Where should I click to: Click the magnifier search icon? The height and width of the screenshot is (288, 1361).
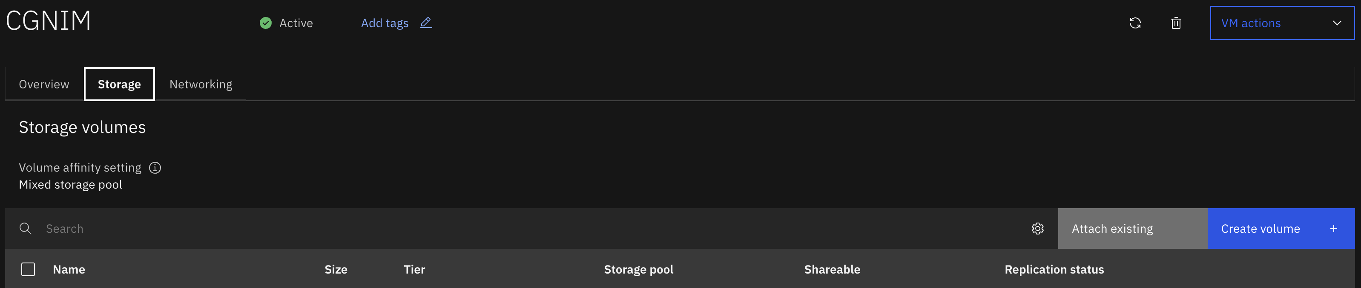click(26, 229)
